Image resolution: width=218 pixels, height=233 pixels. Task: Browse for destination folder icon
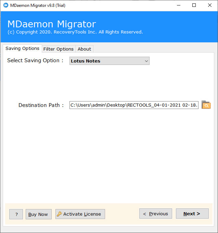pos(206,105)
